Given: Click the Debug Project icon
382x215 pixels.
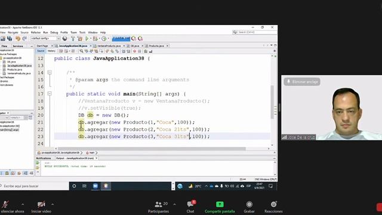Looking at the screenshot, I should tap(95, 38).
